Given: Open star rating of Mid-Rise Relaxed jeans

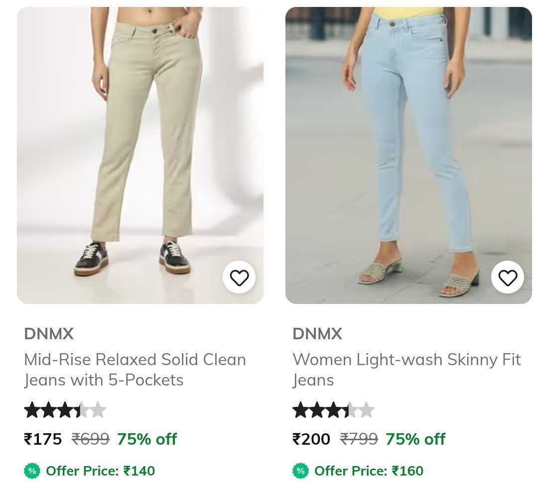Looking at the screenshot, I should coord(65,410).
